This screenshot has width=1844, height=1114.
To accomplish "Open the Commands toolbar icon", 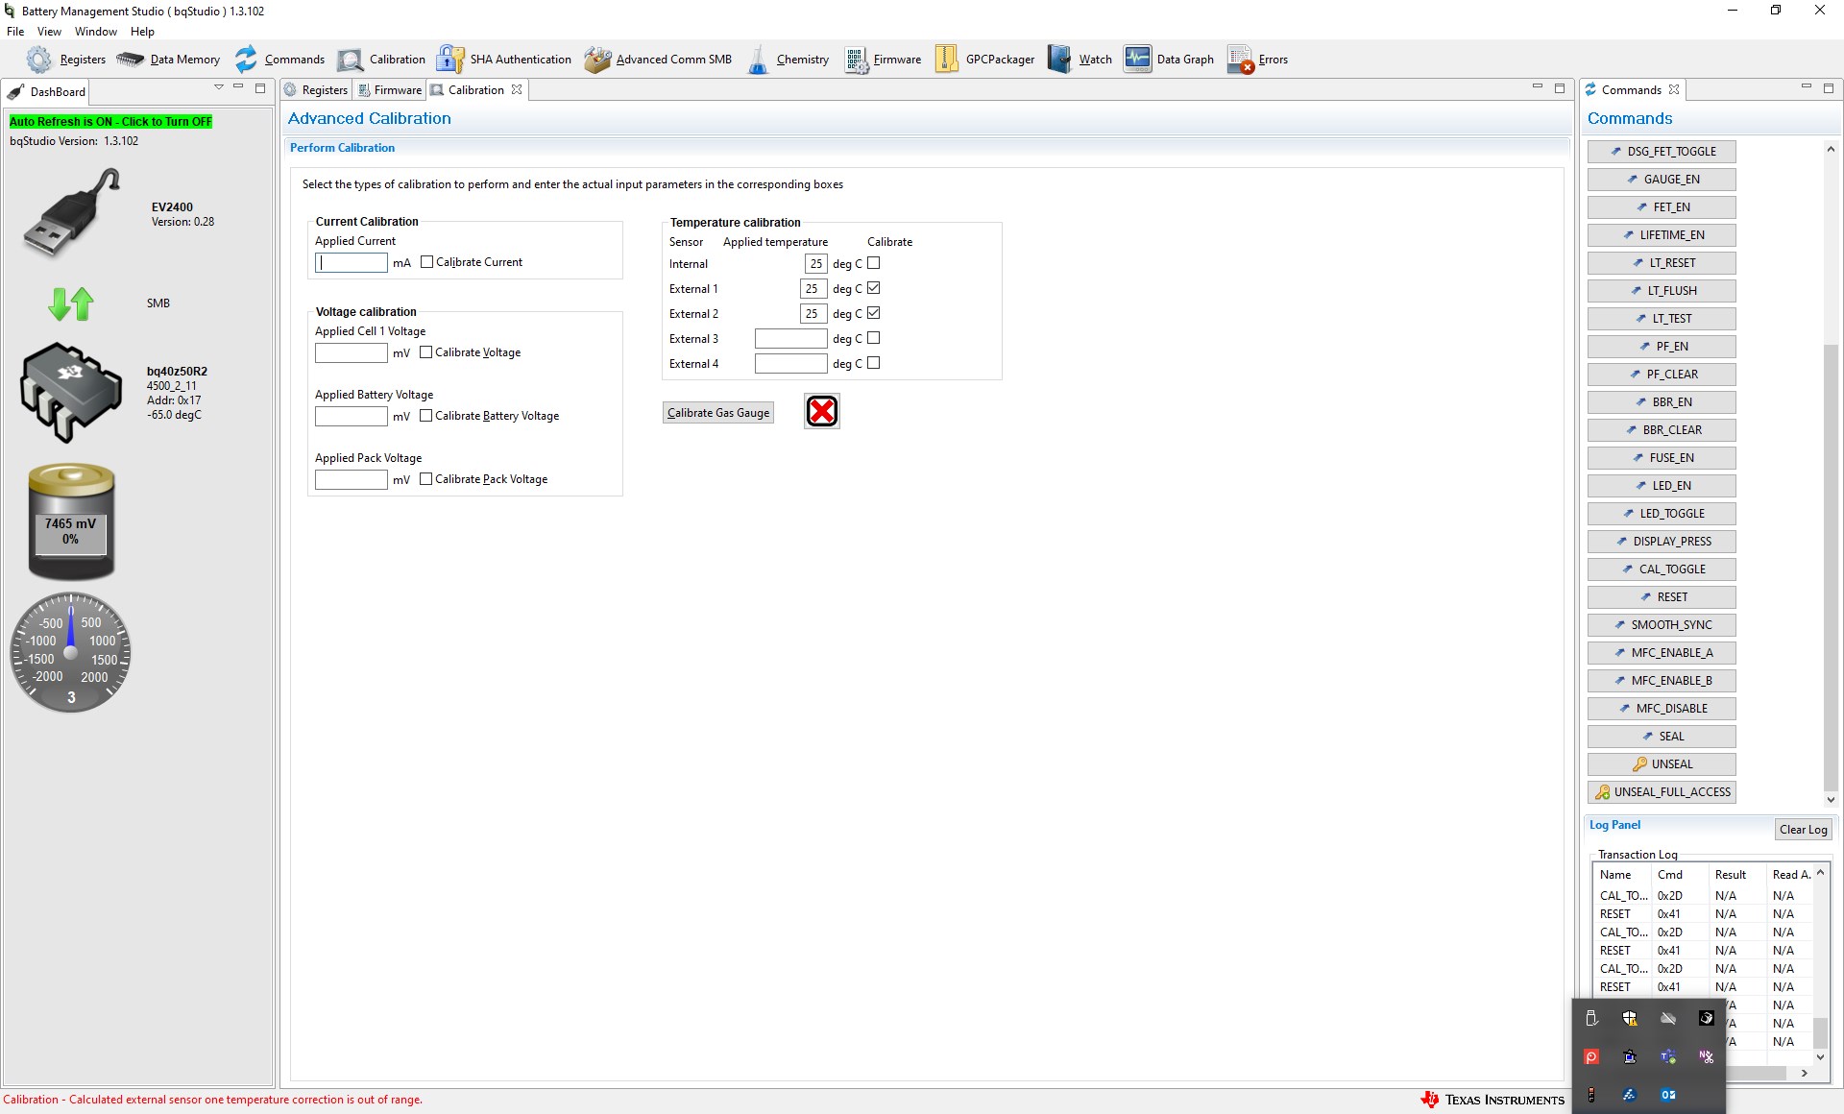I will (247, 60).
